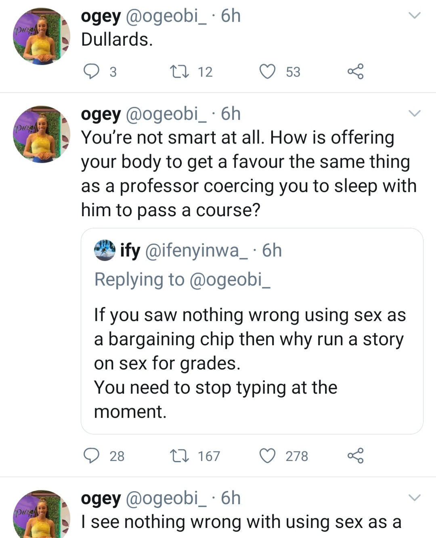The image size is (436, 538).
Task: Open ogey's avatar on "I see nothing wrong" tweet
Action: [42, 514]
